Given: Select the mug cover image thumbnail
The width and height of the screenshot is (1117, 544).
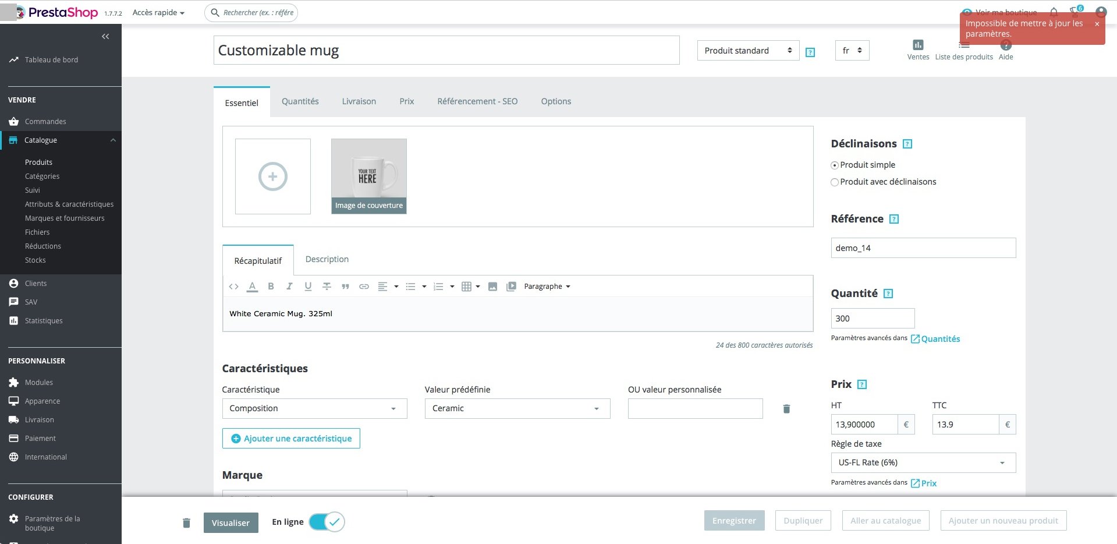Looking at the screenshot, I should pyautogui.click(x=369, y=176).
